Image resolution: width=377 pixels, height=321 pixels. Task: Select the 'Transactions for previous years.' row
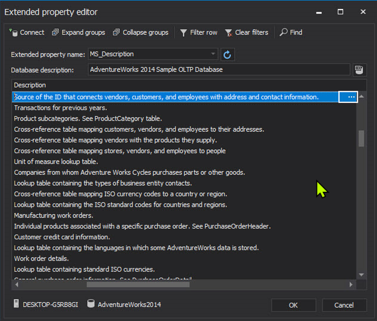pos(61,108)
